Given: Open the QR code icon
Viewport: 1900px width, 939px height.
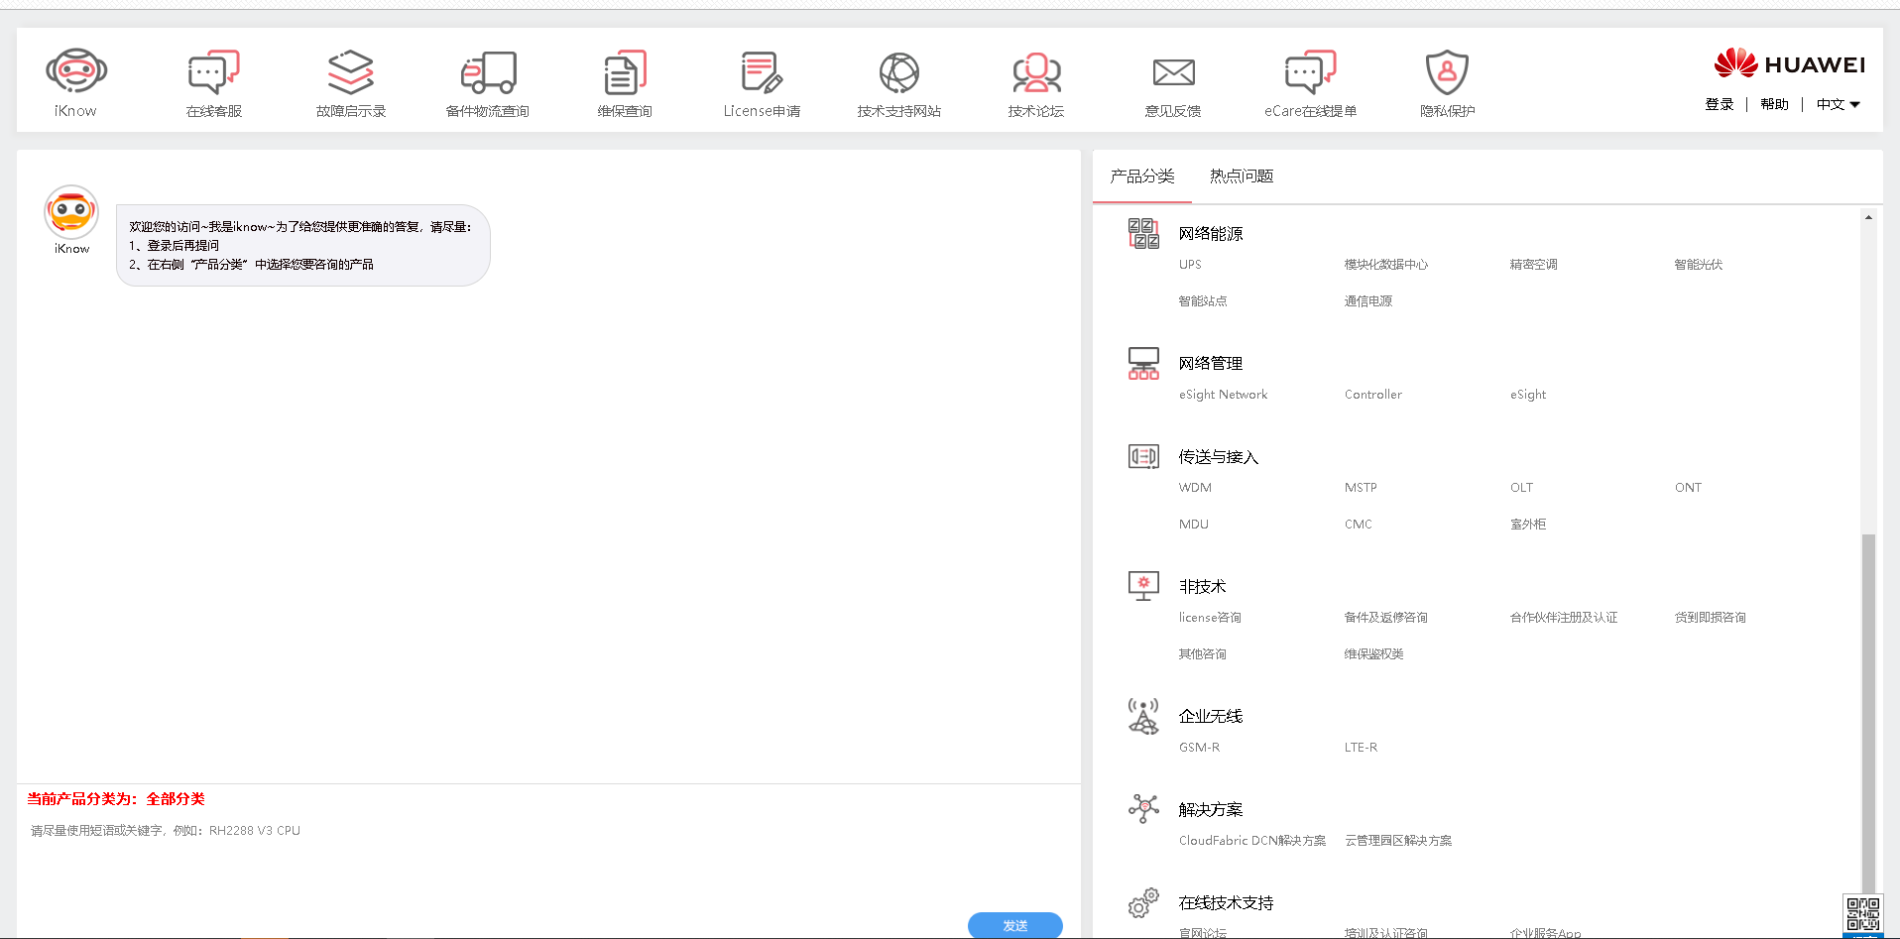Looking at the screenshot, I should point(1862,914).
